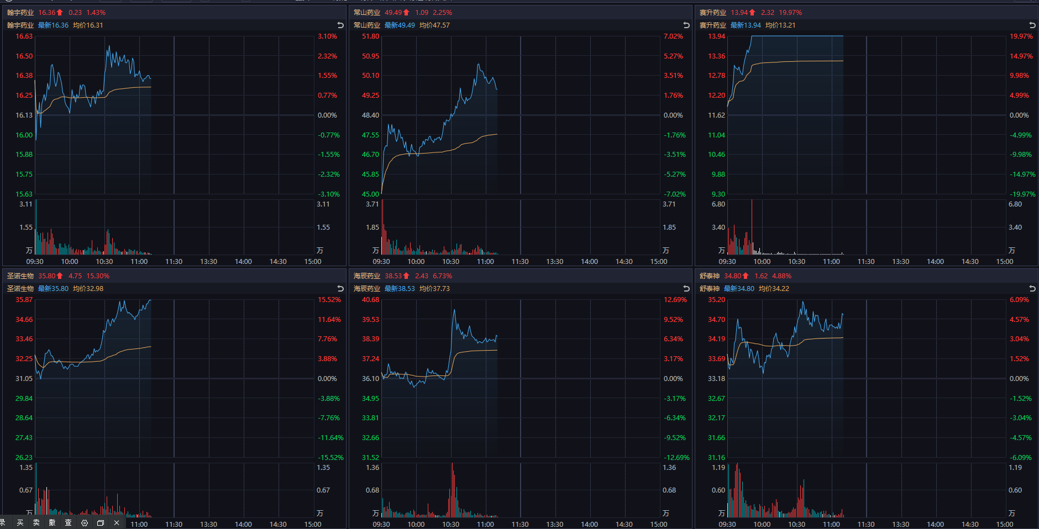Click the red up-arrow beside 35.80 price
This screenshot has height=529, width=1039.
point(60,276)
